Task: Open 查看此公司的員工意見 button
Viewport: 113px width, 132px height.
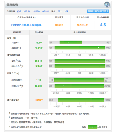Action: tap(98, 11)
